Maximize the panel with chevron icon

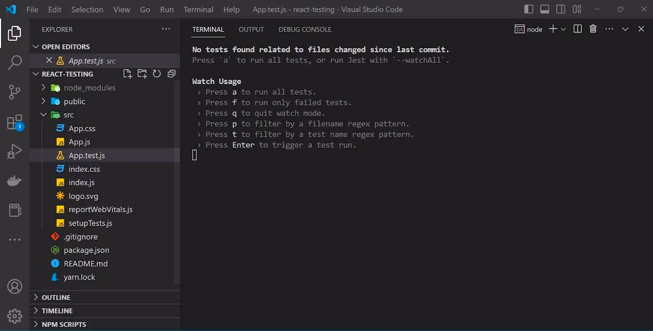(625, 29)
